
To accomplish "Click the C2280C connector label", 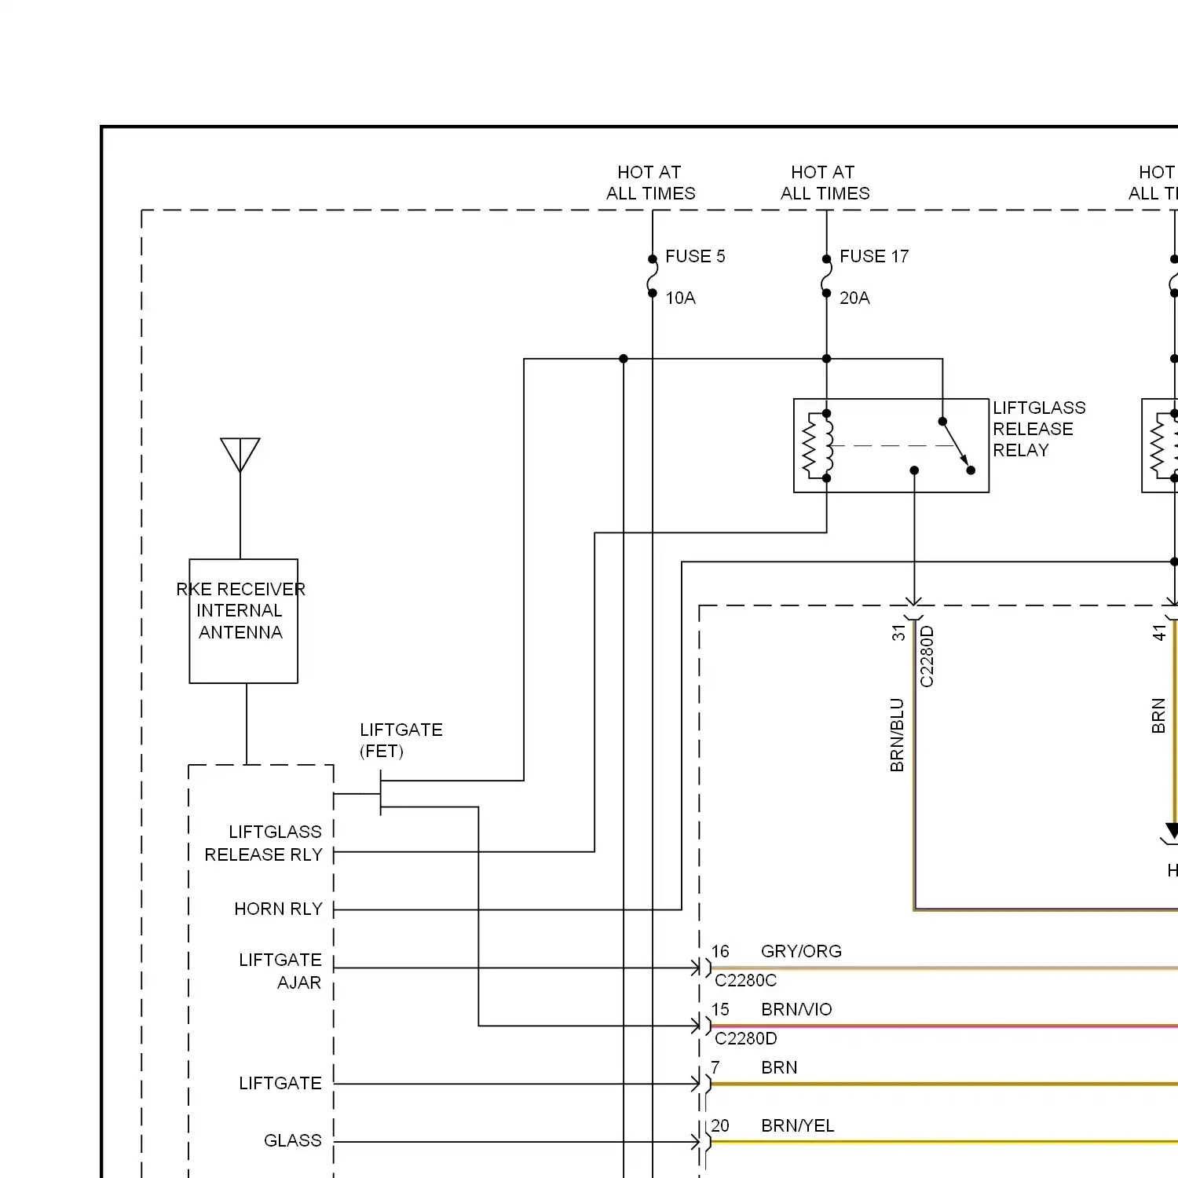I will pyautogui.click(x=745, y=980).
